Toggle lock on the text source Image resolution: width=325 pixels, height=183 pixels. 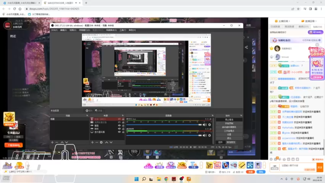click(123, 119)
